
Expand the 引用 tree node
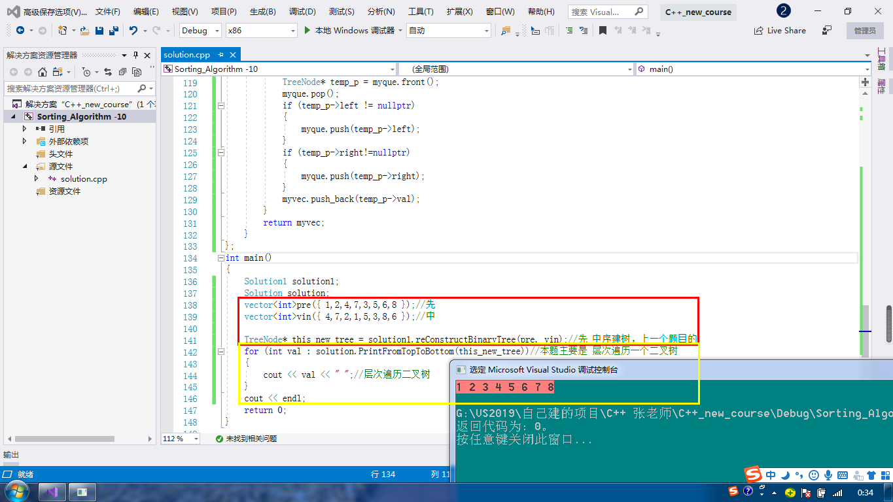click(x=25, y=129)
